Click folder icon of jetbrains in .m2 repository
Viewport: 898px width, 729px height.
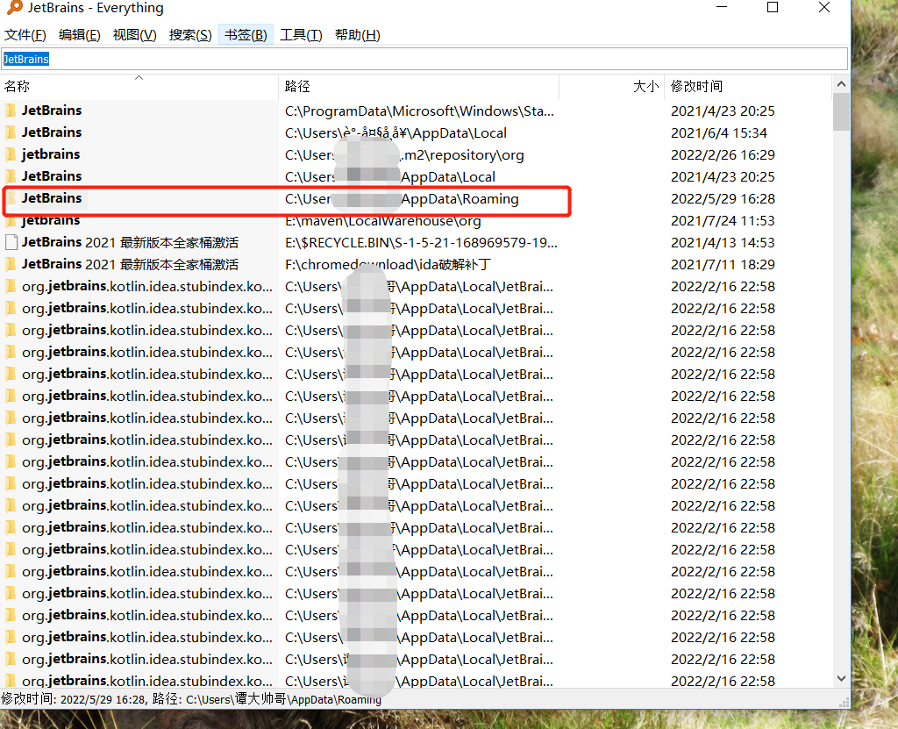pyautogui.click(x=11, y=154)
